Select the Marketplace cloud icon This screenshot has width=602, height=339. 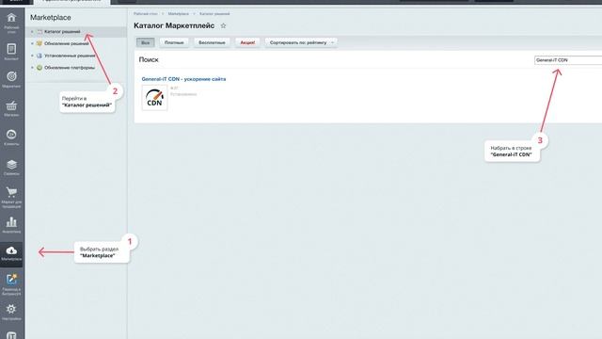click(x=11, y=250)
